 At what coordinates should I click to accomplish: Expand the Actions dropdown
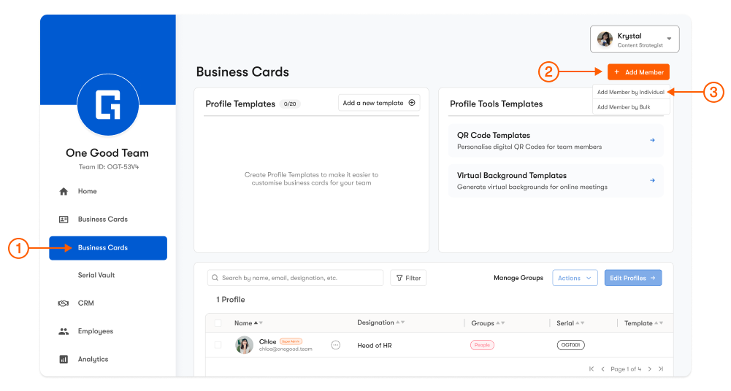click(575, 278)
